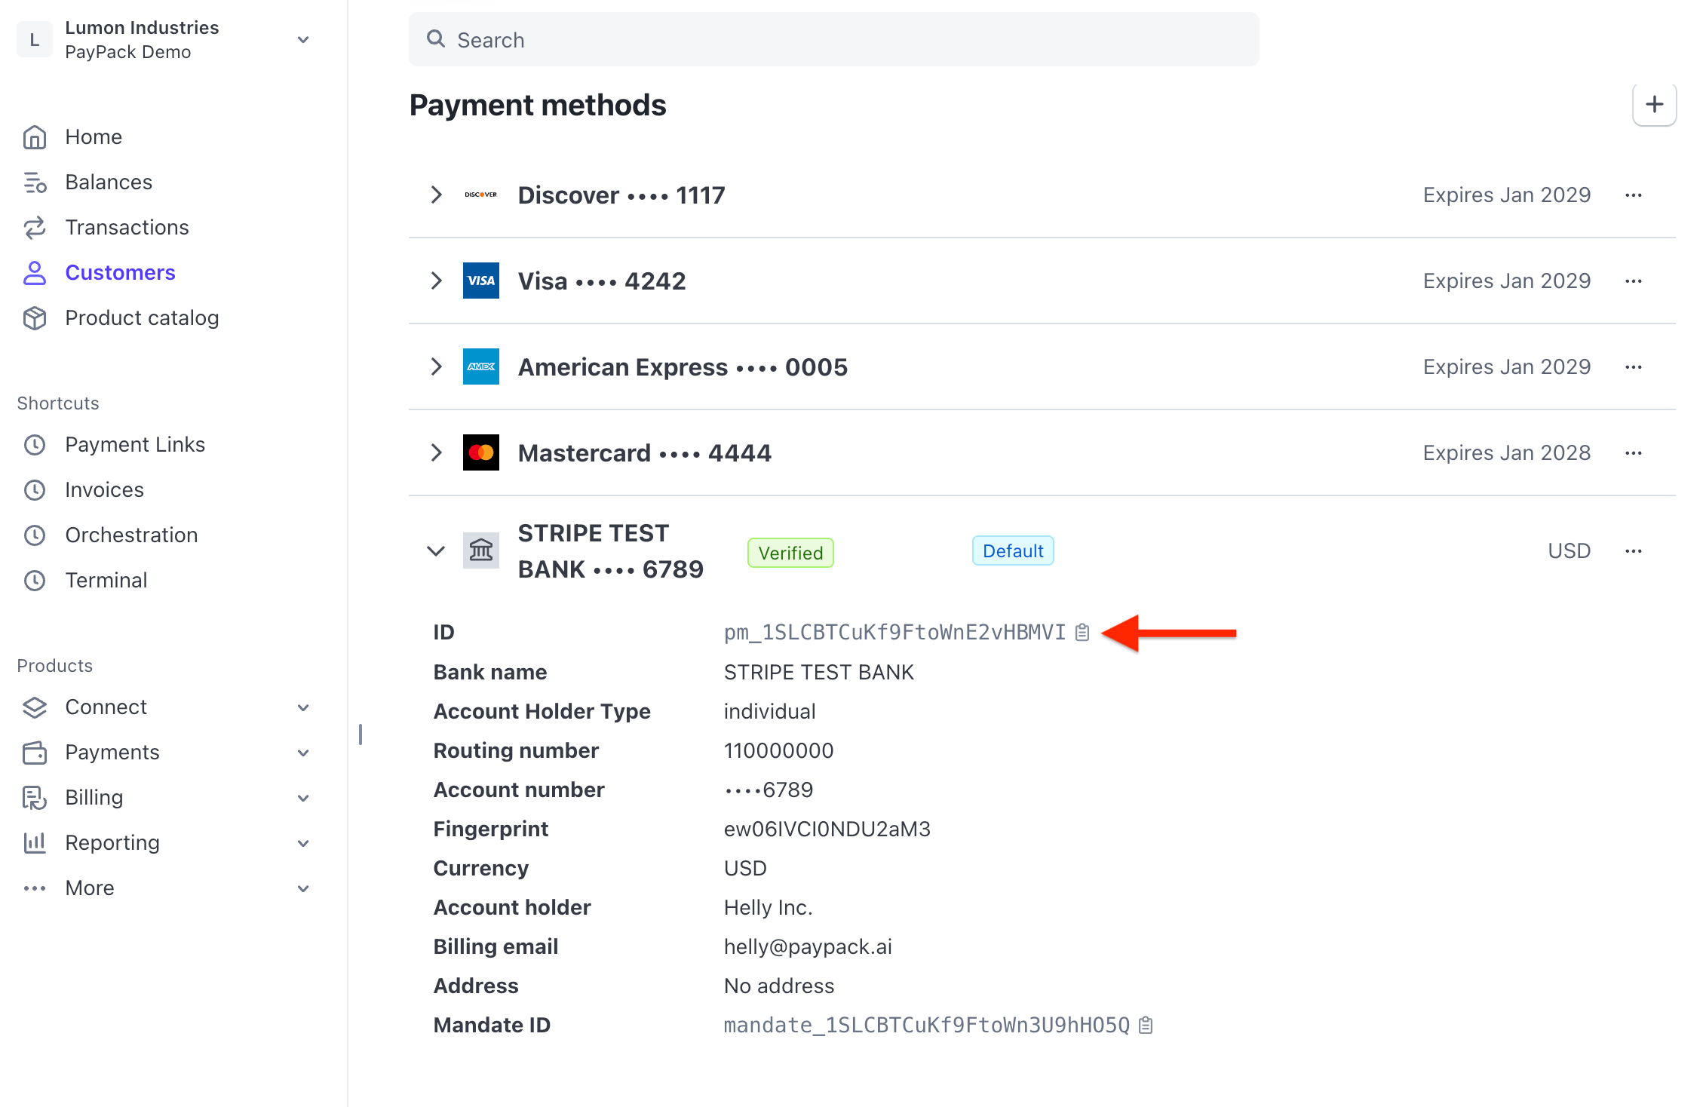Click the bank icon next to STRIPE TEST BANK
The height and width of the screenshot is (1107, 1706).
480,550
